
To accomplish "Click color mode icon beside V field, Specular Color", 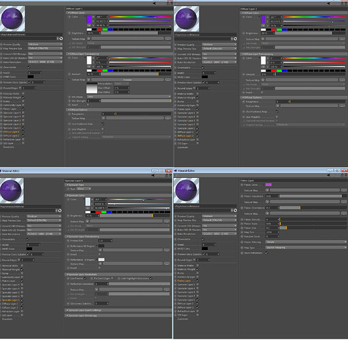I will pyautogui.click(x=88, y=208).
